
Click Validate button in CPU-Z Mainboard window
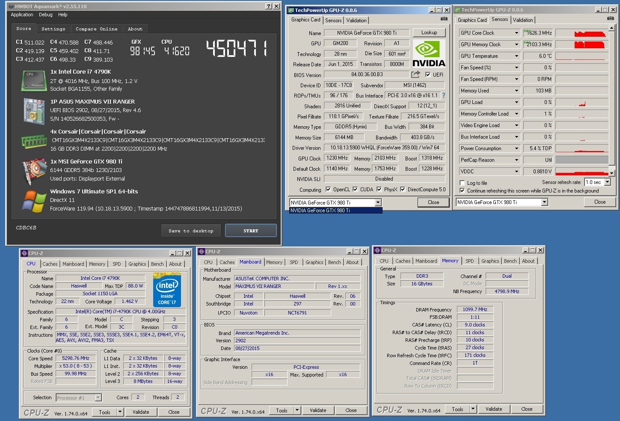click(318, 410)
